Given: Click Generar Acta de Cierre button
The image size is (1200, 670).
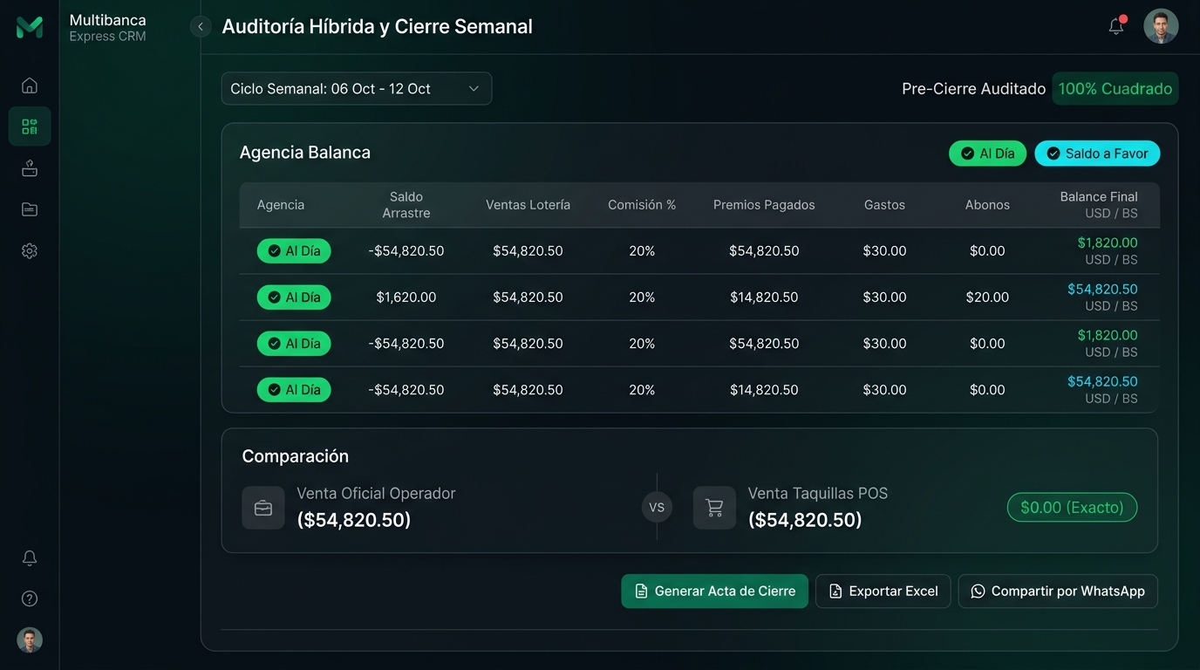Looking at the screenshot, I should [714, 591].
